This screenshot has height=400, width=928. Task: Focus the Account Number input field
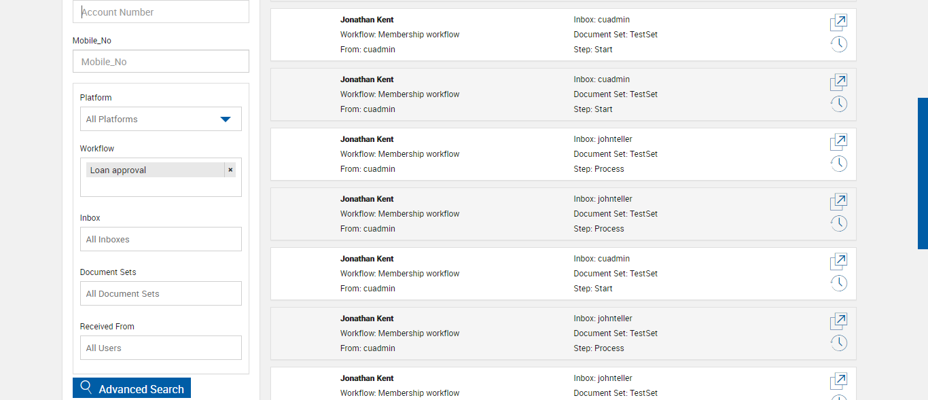pyautogui.click(x=160, y=12)
